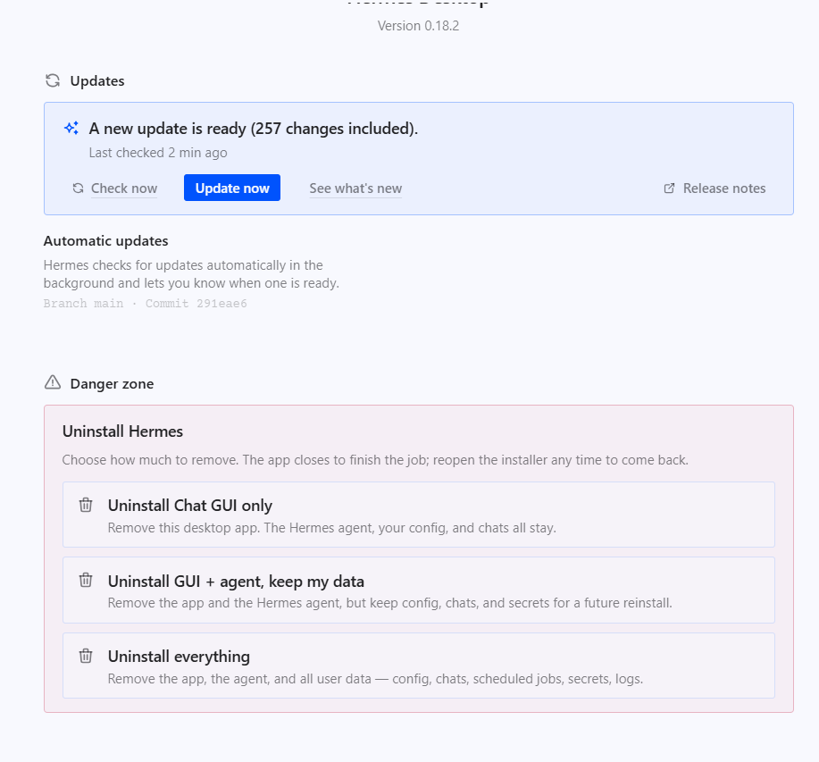Image resolution: width=819 pixels, height=762 pixels.
Task: Click trash icon for Uninstall Chat GUI only
Action: (x=86, y=505)
